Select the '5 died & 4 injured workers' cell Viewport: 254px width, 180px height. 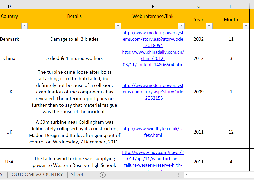[x=74, y=58]
